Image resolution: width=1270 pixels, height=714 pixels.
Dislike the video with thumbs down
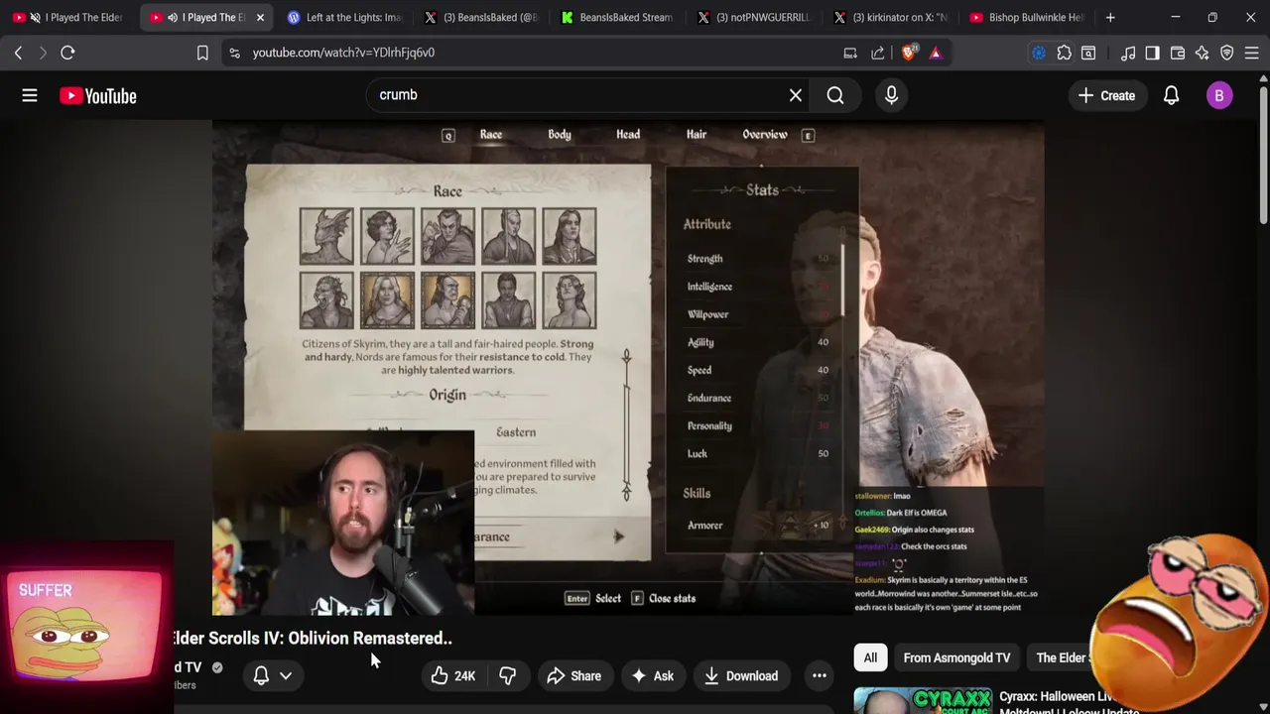[507, 676]
